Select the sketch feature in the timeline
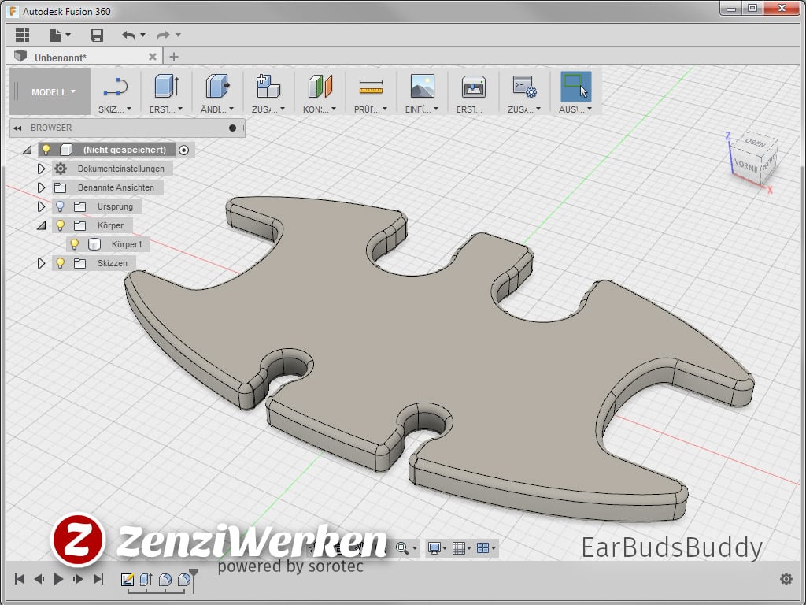 pos(127,580)
